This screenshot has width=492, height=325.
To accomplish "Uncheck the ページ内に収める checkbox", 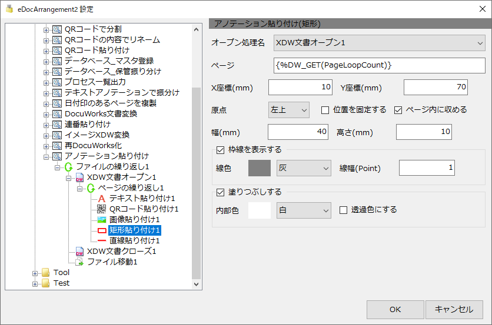I will coord(398,110).
